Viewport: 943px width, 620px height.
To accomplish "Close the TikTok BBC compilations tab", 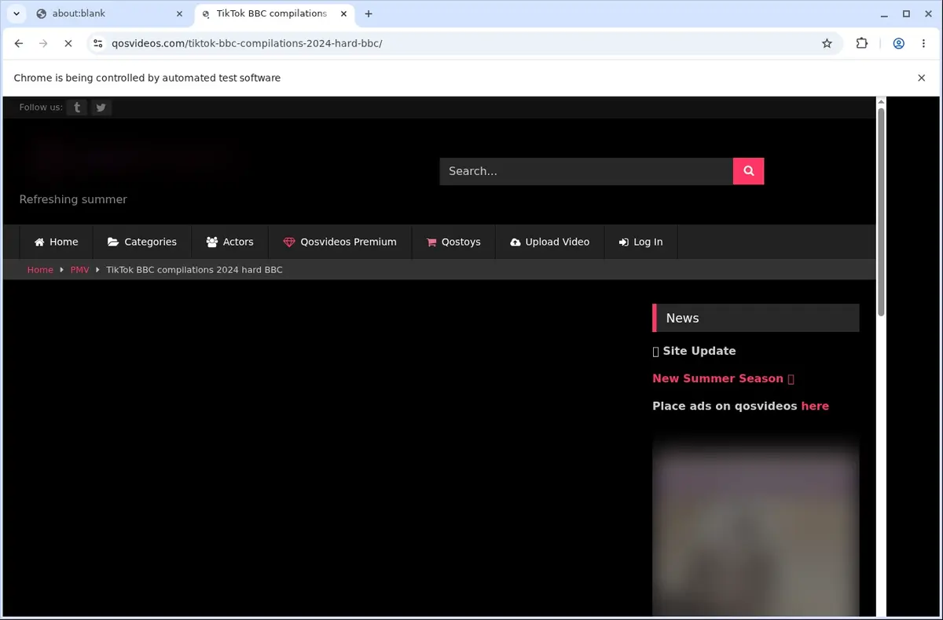I will (x=342, y=13).
